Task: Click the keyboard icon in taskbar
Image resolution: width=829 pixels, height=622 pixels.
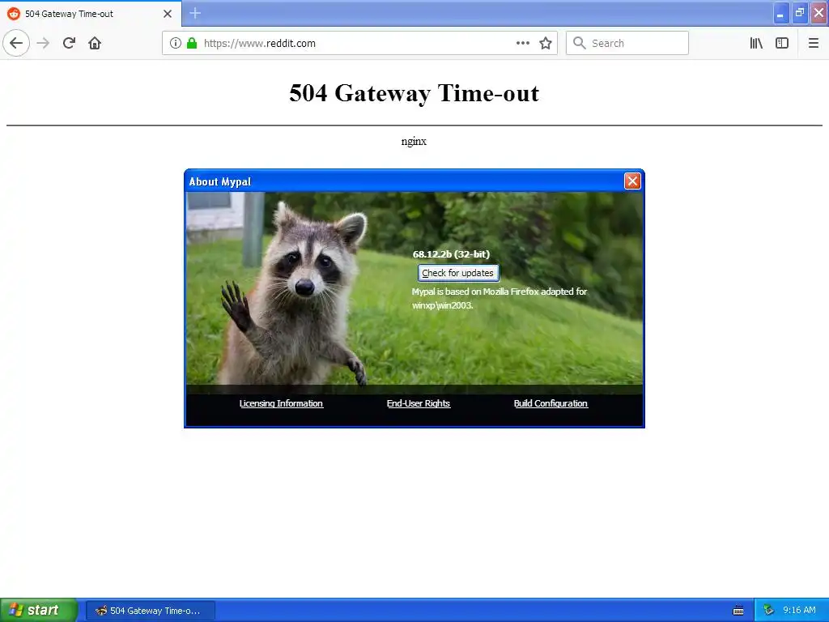Action: pyautogui.click(x=738, y=611)
